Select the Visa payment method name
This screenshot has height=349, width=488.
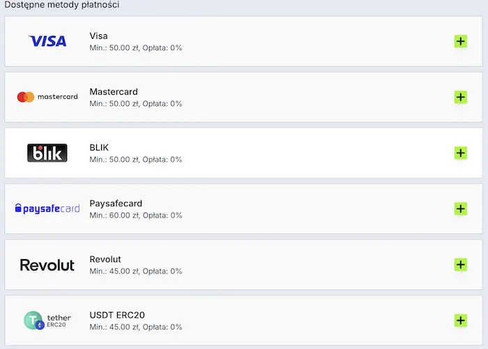(99, 36)
